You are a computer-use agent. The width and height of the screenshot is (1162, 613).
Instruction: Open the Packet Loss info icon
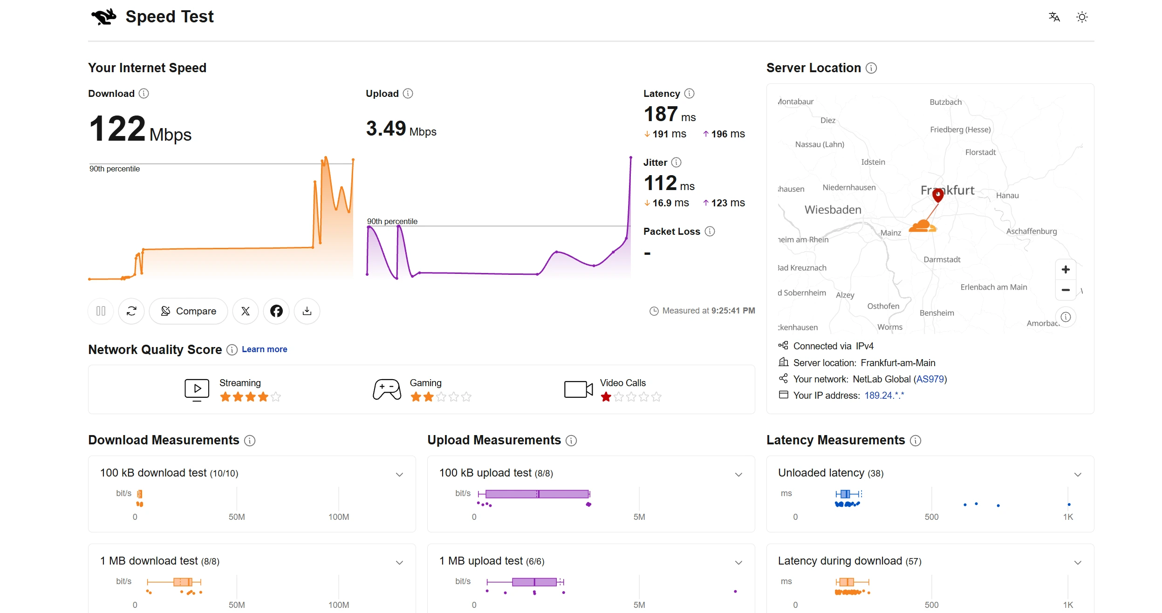pos(710,232)
